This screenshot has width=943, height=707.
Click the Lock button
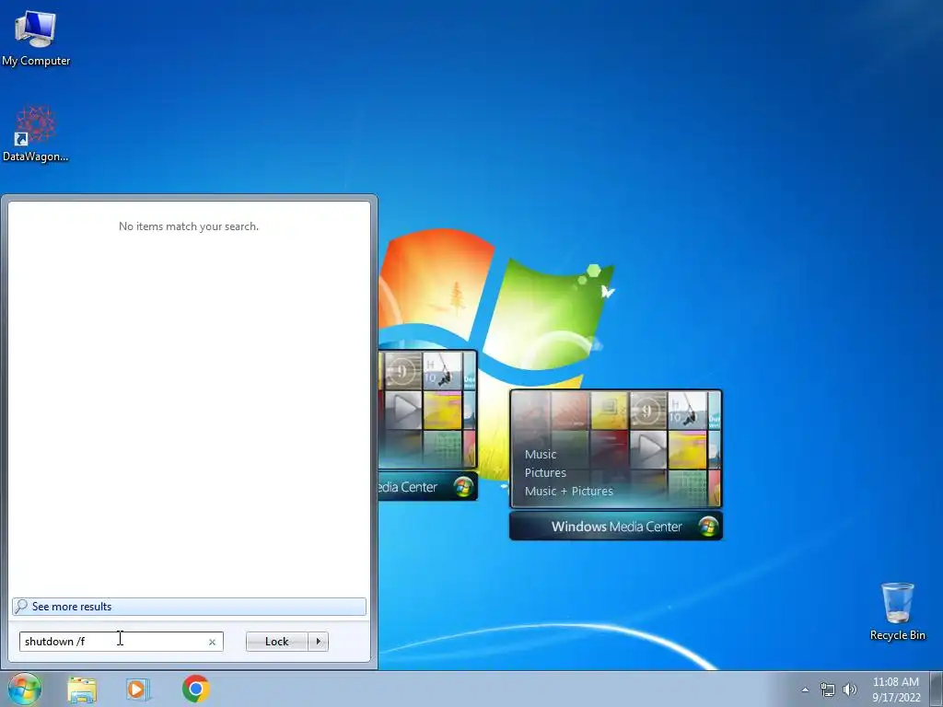tap(276, 642)
